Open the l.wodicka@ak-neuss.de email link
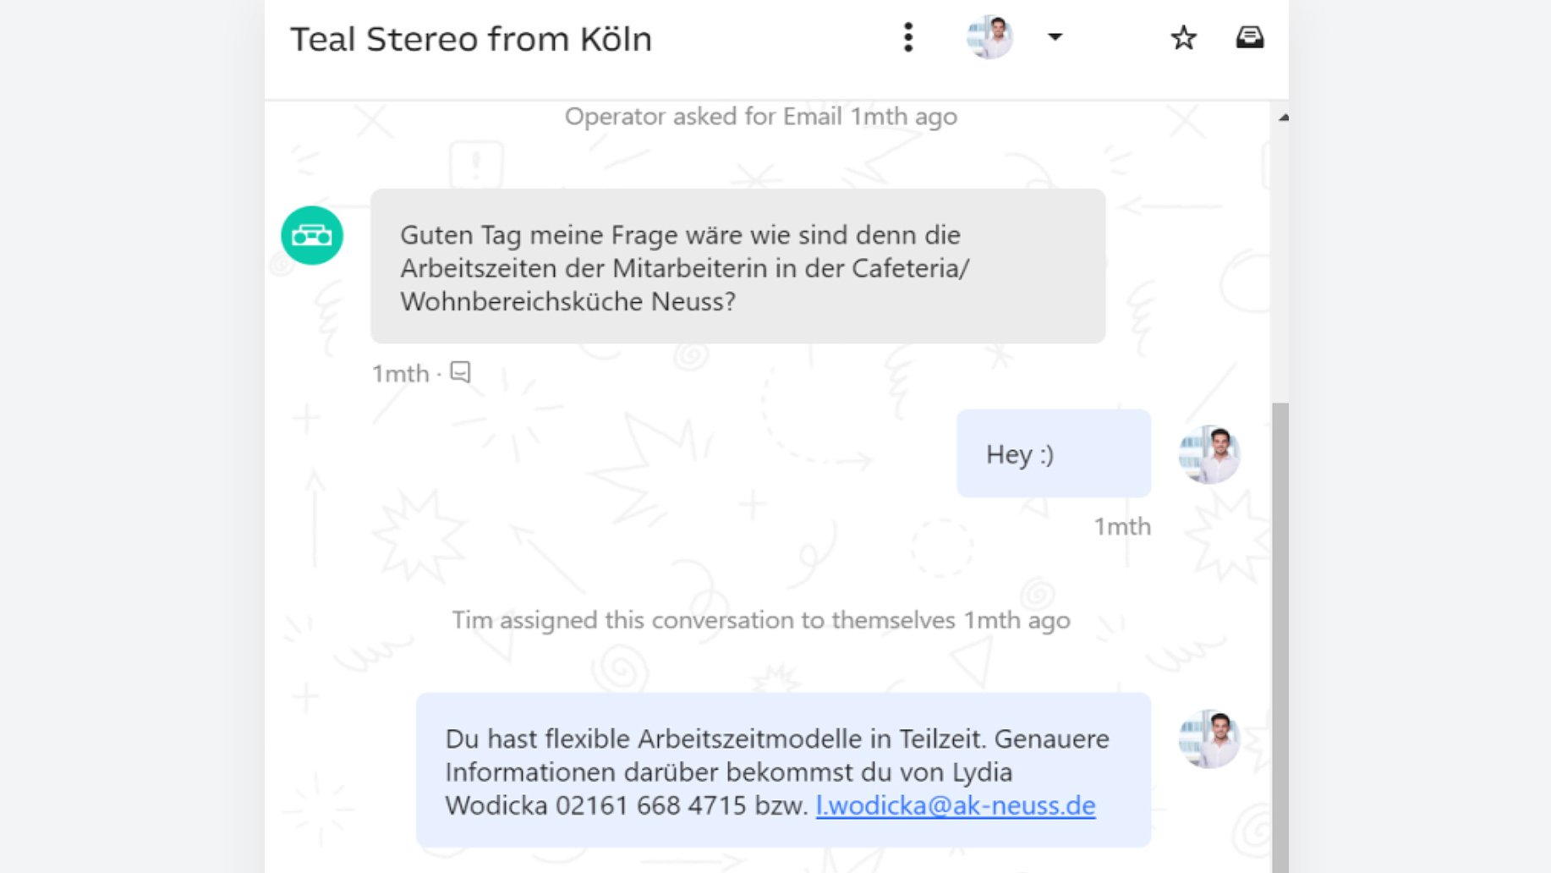The width and height of the screenshot is (1551, 873). 955,805
